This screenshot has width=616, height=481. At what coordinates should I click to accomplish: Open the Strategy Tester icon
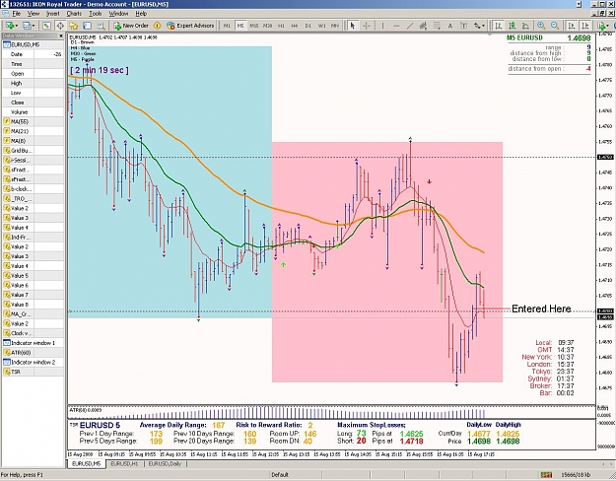[101, 26]
